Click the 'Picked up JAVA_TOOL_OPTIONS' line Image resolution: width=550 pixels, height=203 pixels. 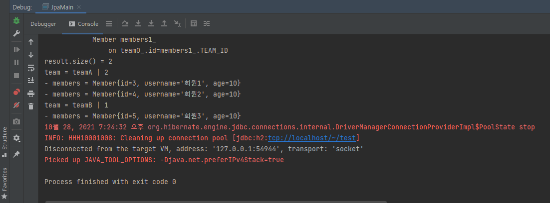164,160
